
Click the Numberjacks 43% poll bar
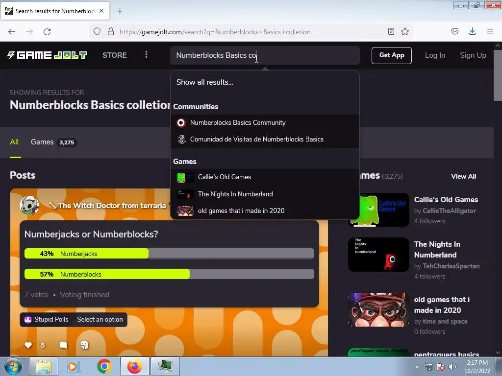(169, 254)
